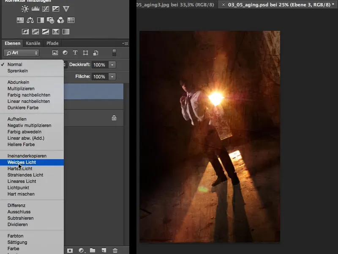This screenshot has width=338, height=254.
Task: Enable the type layer filter
Action: pyautogui.click(x=75, y=52)
